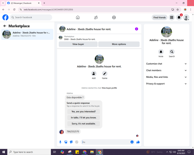Show hidden system tray icons
194x155 pixels.
167,152
